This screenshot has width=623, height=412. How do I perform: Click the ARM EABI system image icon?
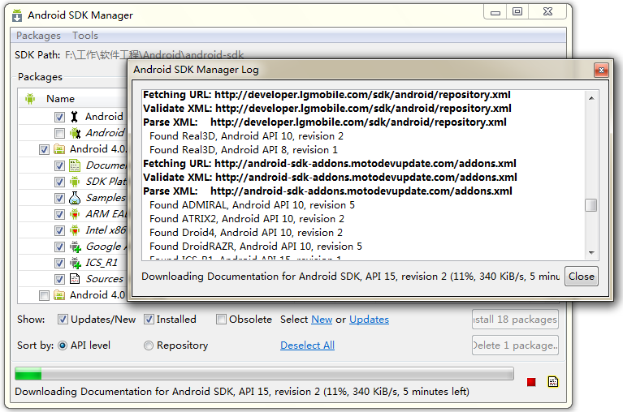pyautogui.click(x=75, y=214)
